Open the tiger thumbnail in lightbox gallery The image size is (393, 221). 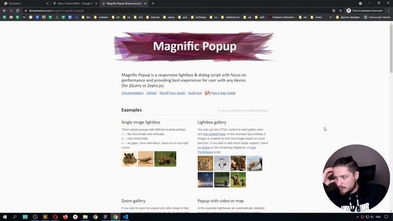click(x=205, y=163)
